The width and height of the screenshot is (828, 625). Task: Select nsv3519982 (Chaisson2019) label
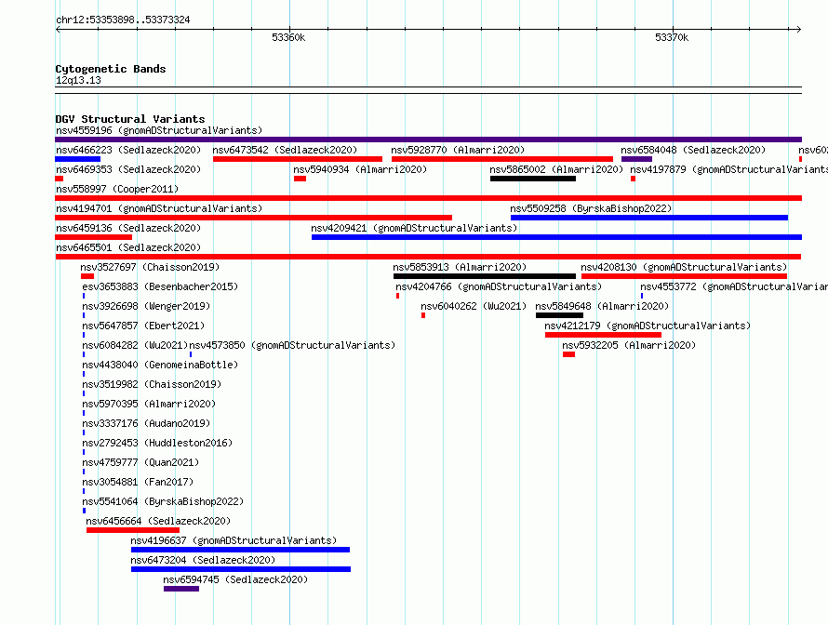(152, 384)
